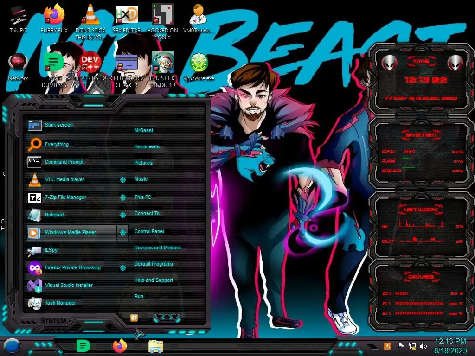Viewport: 475px width, 356px height.
Task: Click the volume speaker tray icon
Action: click(424, 346)
